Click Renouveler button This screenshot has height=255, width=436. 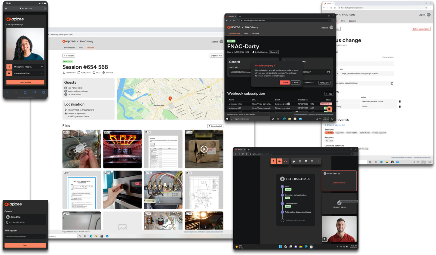click(324, 83)
